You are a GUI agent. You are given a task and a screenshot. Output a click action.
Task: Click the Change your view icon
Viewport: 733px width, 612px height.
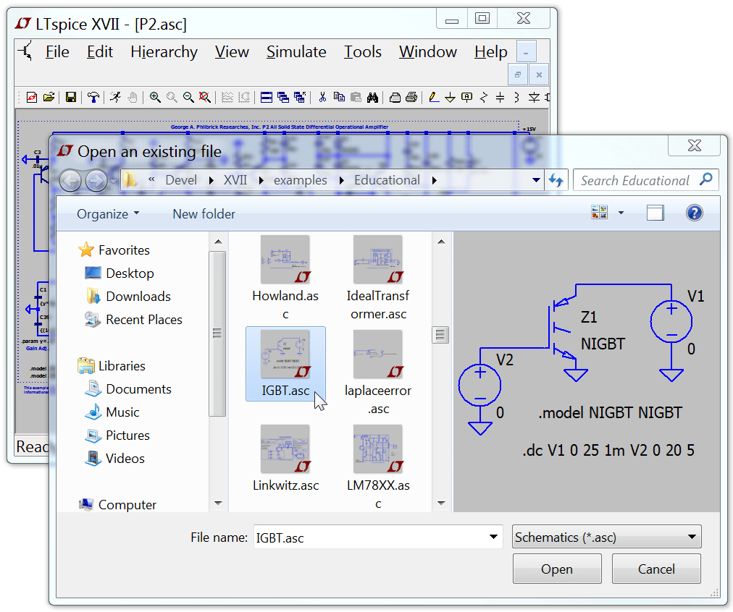(599, 213)
